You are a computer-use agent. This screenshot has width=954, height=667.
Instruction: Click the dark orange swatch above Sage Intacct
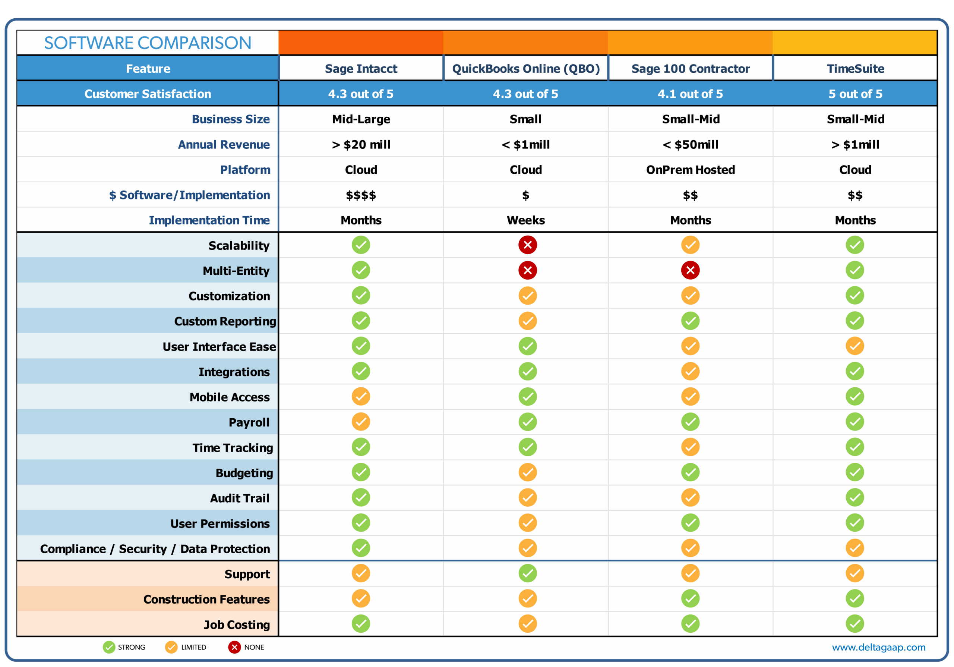coord(361,43)
